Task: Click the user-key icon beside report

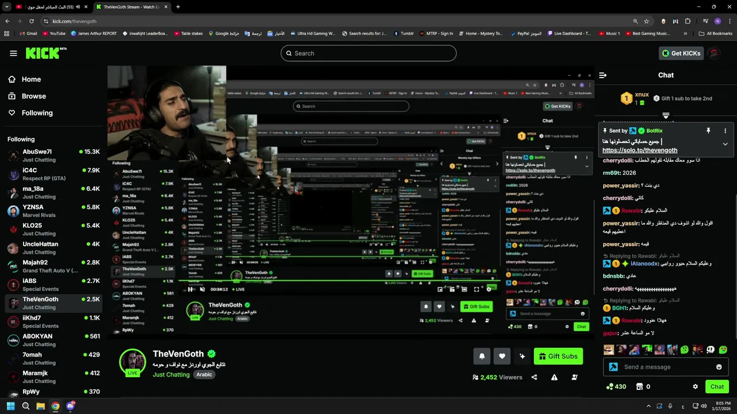Action: coord(575,378)
